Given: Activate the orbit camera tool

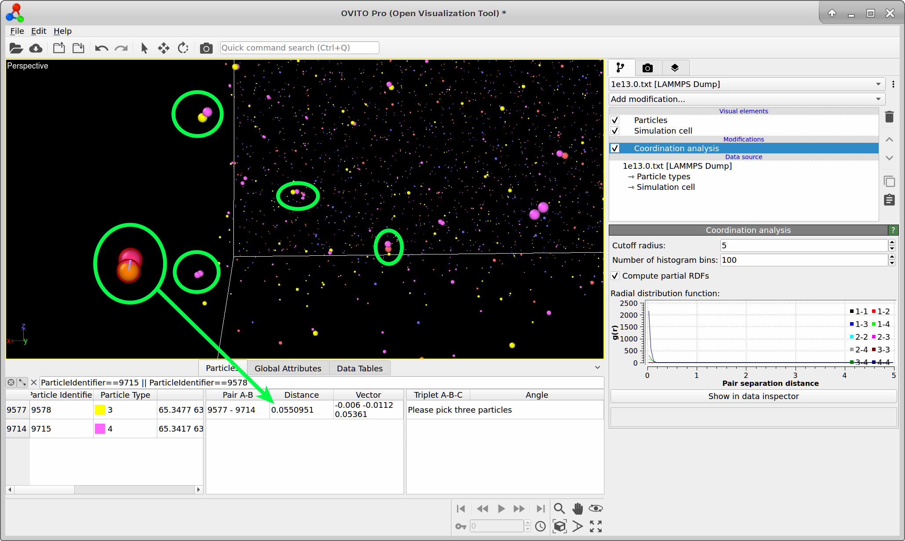Looking at the screenshot, I should 596,508.
